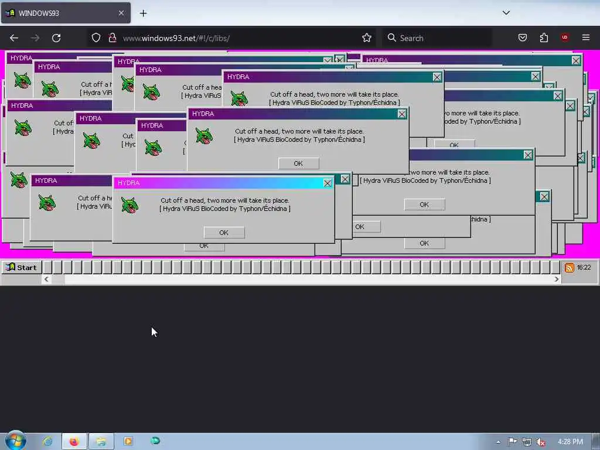Open the Action Center flag icon
600x450 pixels.
(x=512, y=442)
